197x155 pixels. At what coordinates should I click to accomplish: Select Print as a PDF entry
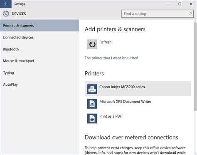tap(138, 119)
